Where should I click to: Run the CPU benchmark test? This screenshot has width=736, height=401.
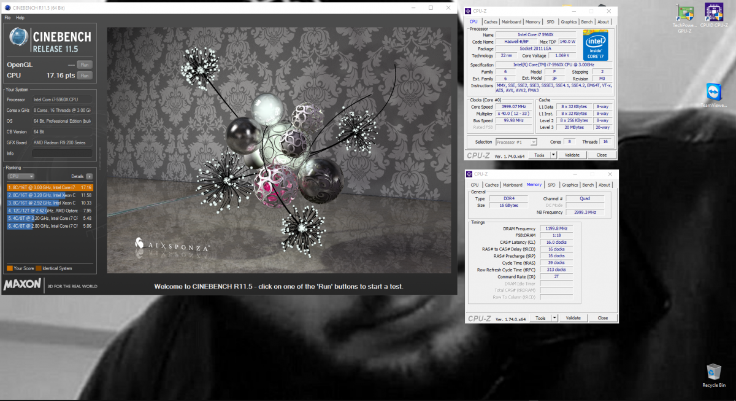(85, 76)
